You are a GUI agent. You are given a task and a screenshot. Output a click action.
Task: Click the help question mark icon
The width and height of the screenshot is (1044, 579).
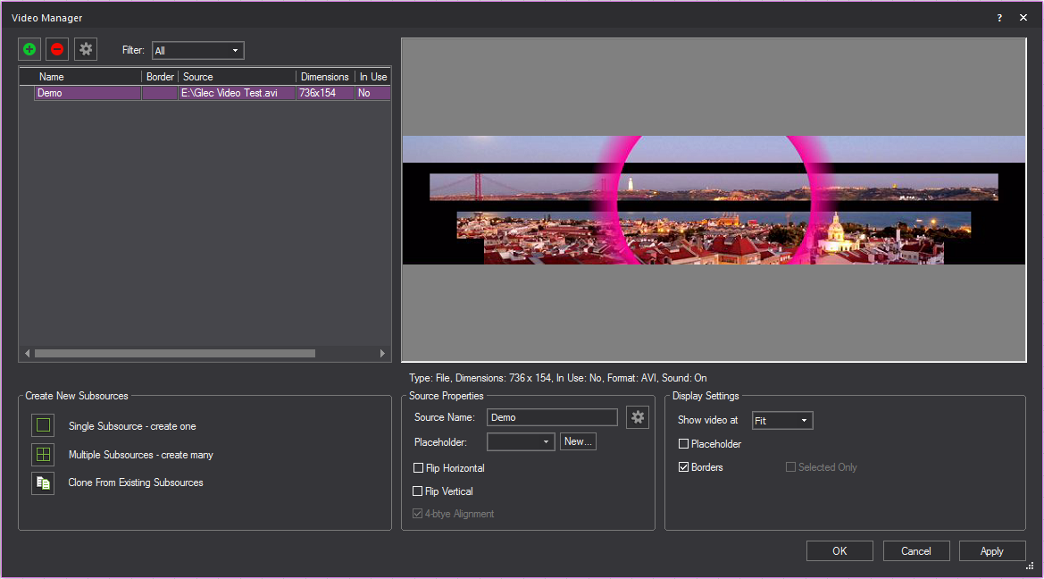pos(999,18)
